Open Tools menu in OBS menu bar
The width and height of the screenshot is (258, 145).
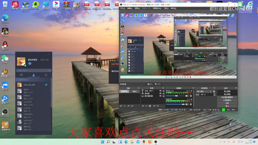point(166,8)
